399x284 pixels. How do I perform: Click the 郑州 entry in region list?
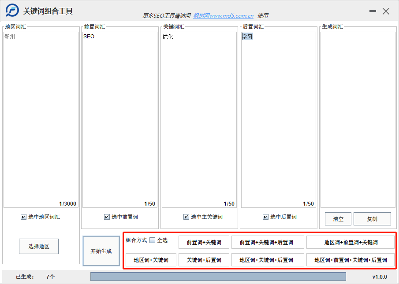[x=10, y=37]
